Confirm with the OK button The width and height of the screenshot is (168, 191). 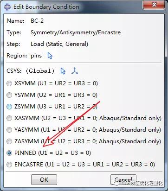click(x=44, y=180)
